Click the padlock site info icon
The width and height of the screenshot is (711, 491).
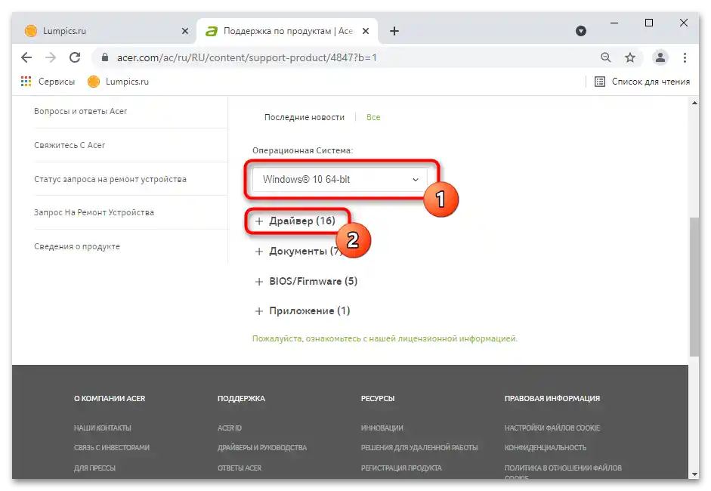[x=105, y=57]
